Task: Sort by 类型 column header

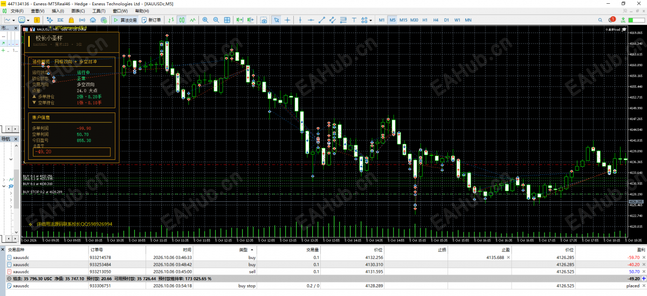Action: click(244, 250)
